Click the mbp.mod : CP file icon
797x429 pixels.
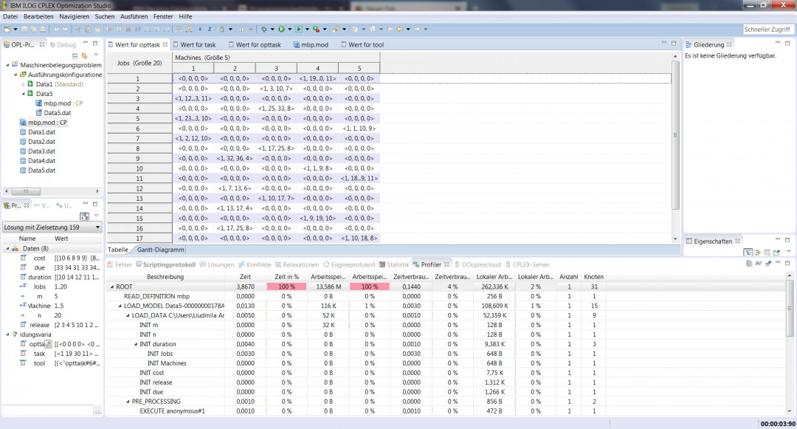[x=23, y=123]
